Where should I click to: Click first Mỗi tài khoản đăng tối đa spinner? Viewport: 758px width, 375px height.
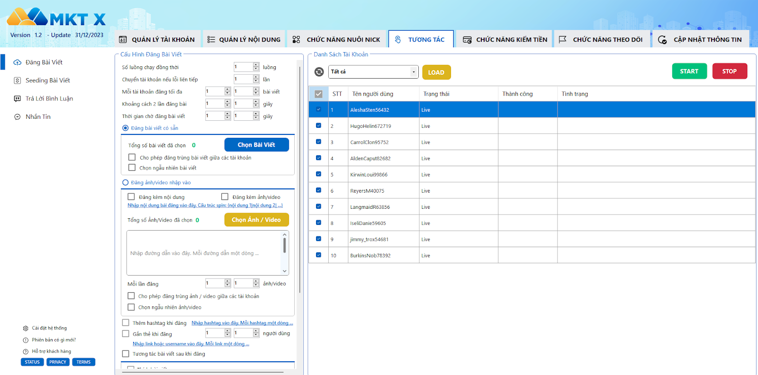pyautogui.click(x=218, y=91)
